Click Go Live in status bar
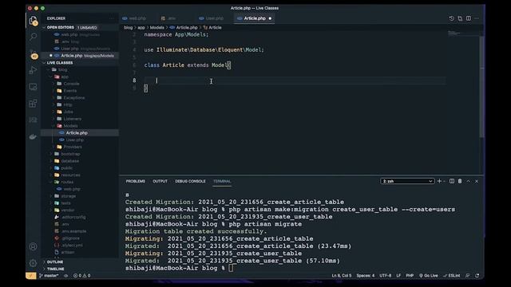Image resolution: width=511 pixels, height=287 pixels. coord(429,276)
